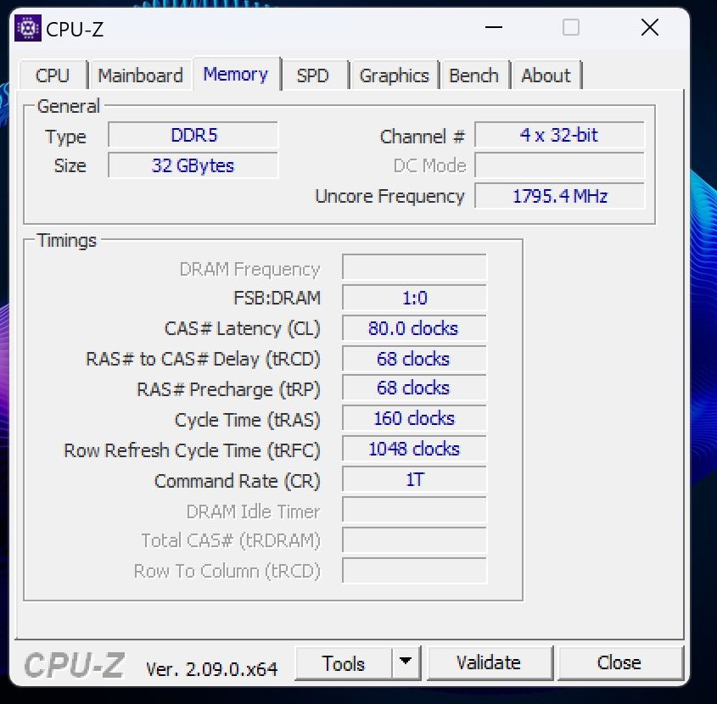The image size is (717, 704).
Task: Click the Validate button
Action: [x=490, y=662]
